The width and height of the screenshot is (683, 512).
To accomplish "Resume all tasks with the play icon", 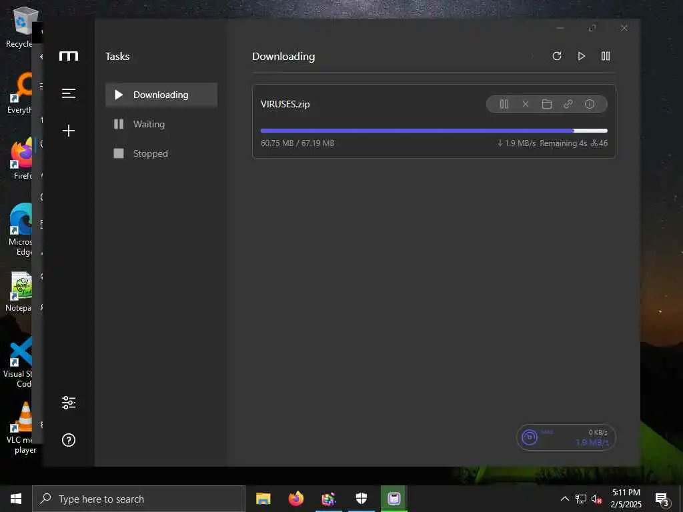I will click(581, 56).
